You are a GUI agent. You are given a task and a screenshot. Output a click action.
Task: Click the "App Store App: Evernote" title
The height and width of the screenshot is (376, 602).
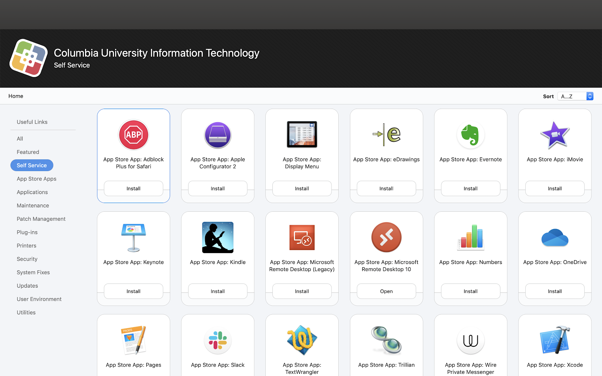tap(471, 159)
